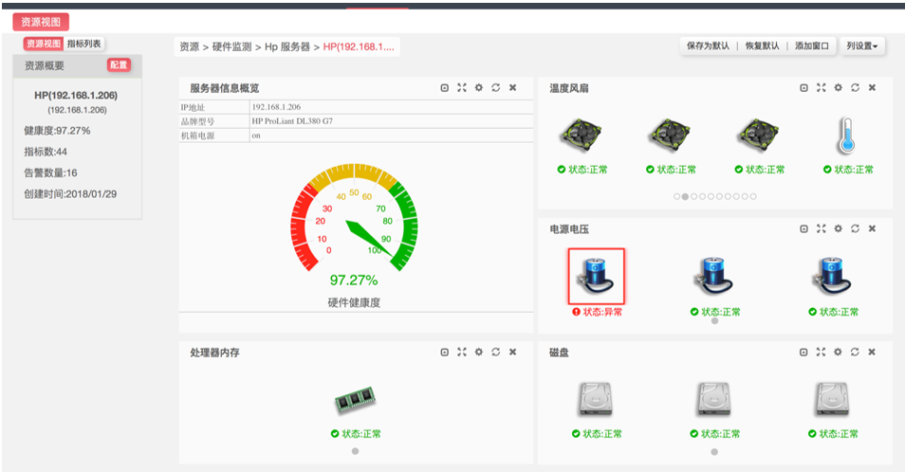Click the 添加窗口 button
The height and width of the screenshot is (472, 905).
[x=812, y=45]
